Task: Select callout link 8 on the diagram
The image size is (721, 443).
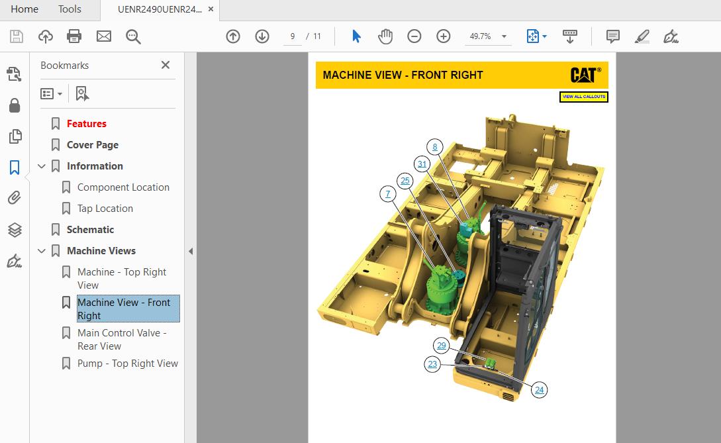Action: pyautogui.click(x=435, y=146)
